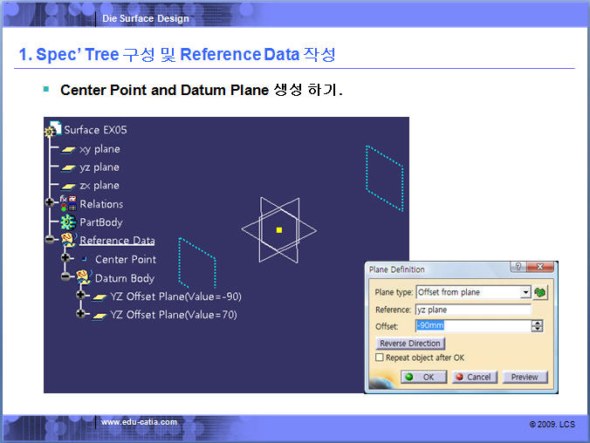Click the Preview button
590x443 pixels.
525,377
